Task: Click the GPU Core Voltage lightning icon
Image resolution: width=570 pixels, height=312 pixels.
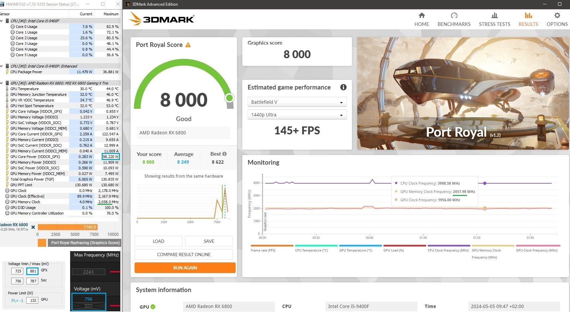Action: click(7, 111)
